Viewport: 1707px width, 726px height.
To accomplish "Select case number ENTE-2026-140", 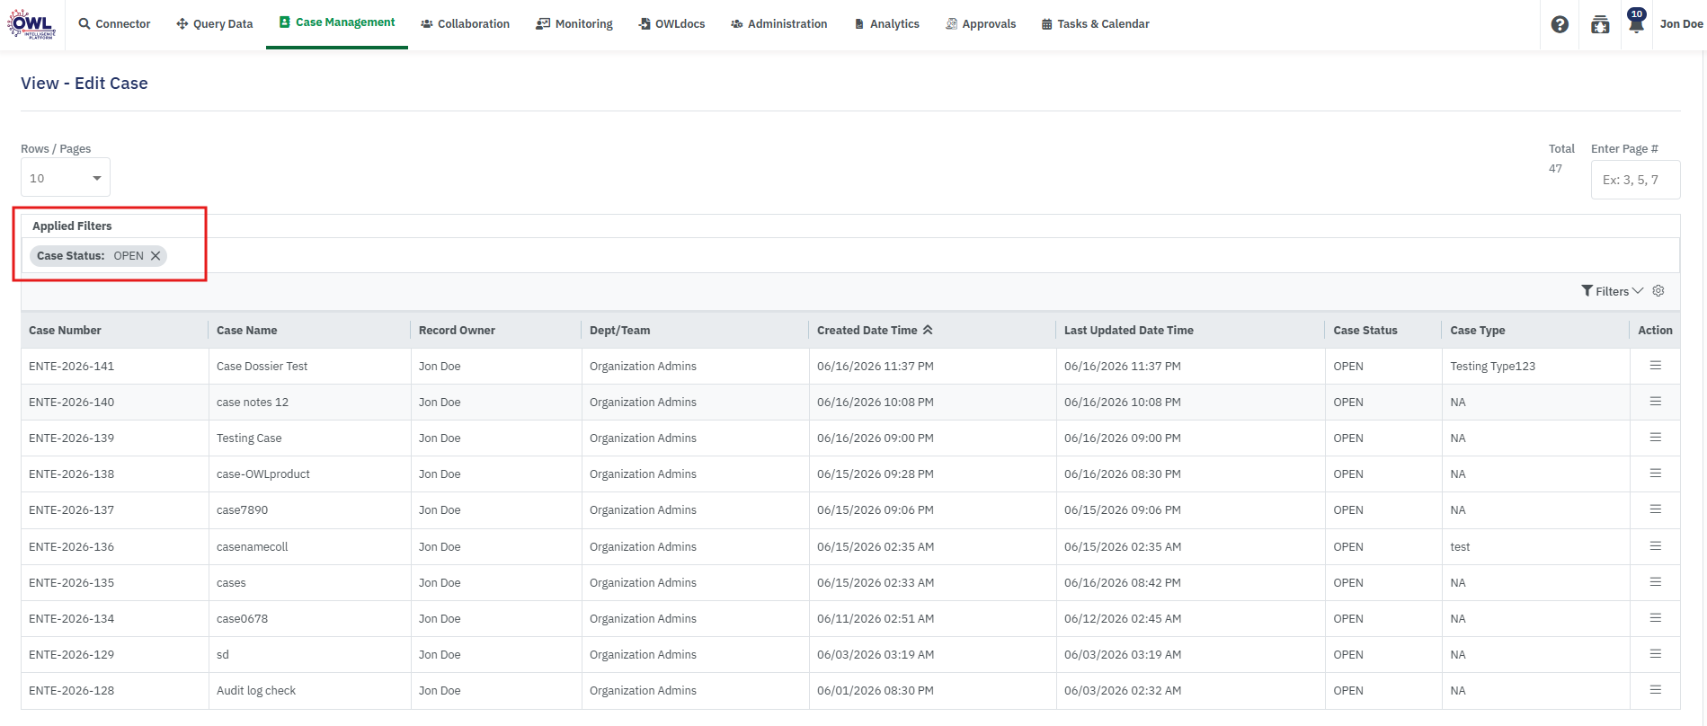I will (x=72, y=403).
